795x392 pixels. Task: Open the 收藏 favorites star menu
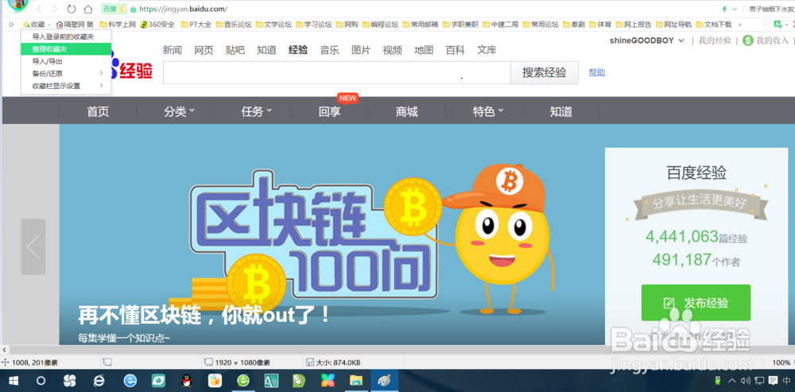(37, 25)
